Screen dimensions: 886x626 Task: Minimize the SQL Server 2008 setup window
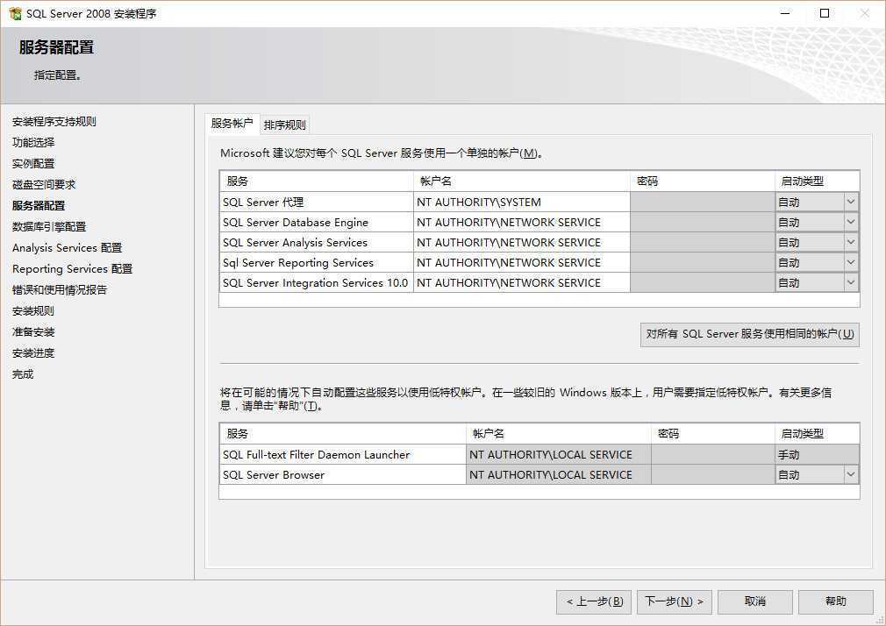[x=785, y=13]
